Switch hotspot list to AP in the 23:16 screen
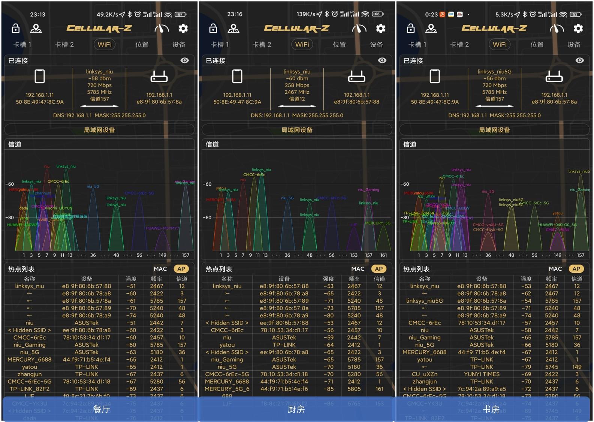Image resolution: width=594 pixels, height=422 pixels. [379, 269]
